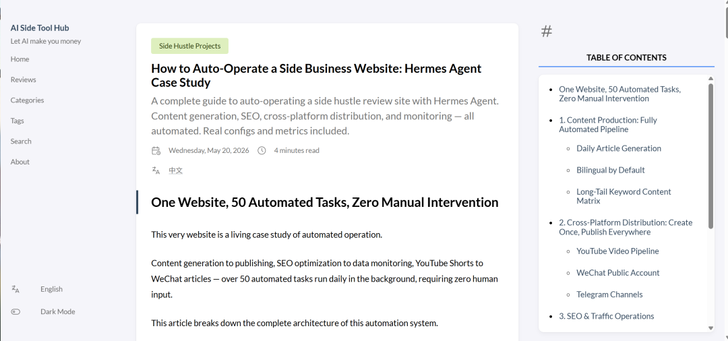Switch article to 中文 version

(x=175, y=170)
